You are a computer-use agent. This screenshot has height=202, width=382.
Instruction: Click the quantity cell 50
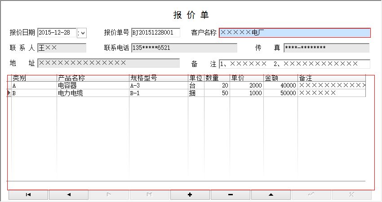(217, 93)
